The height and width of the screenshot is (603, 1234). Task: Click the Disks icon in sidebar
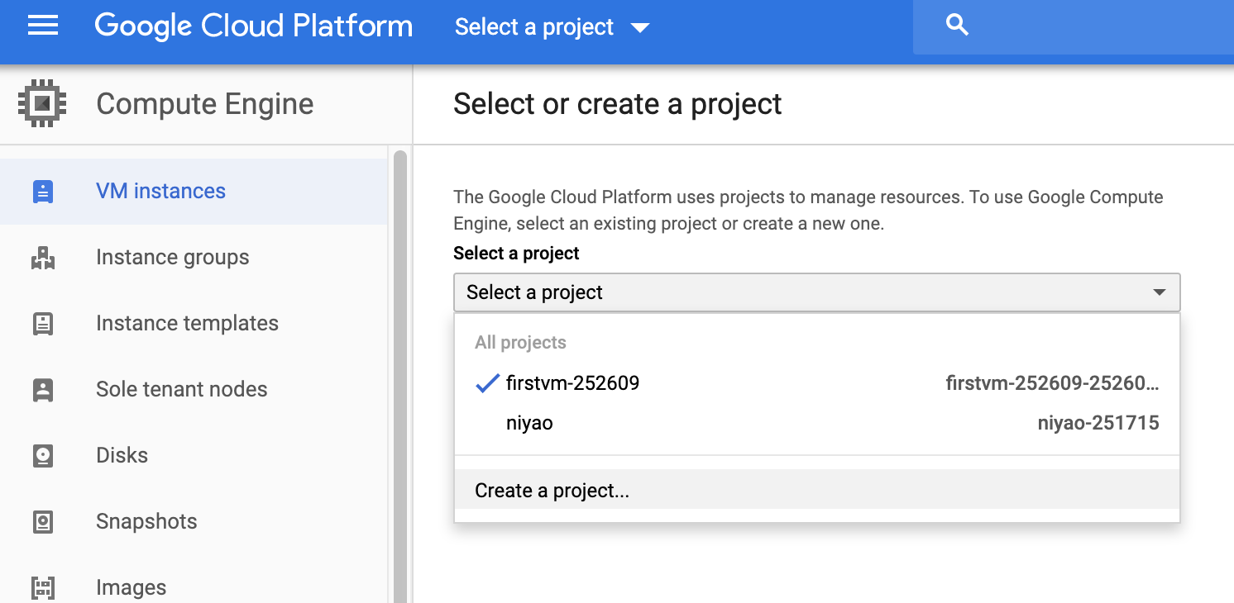click(x=42, y=456)
